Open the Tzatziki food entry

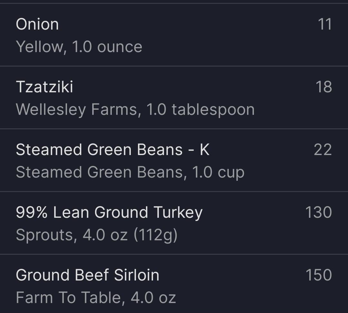coord(44,87)
